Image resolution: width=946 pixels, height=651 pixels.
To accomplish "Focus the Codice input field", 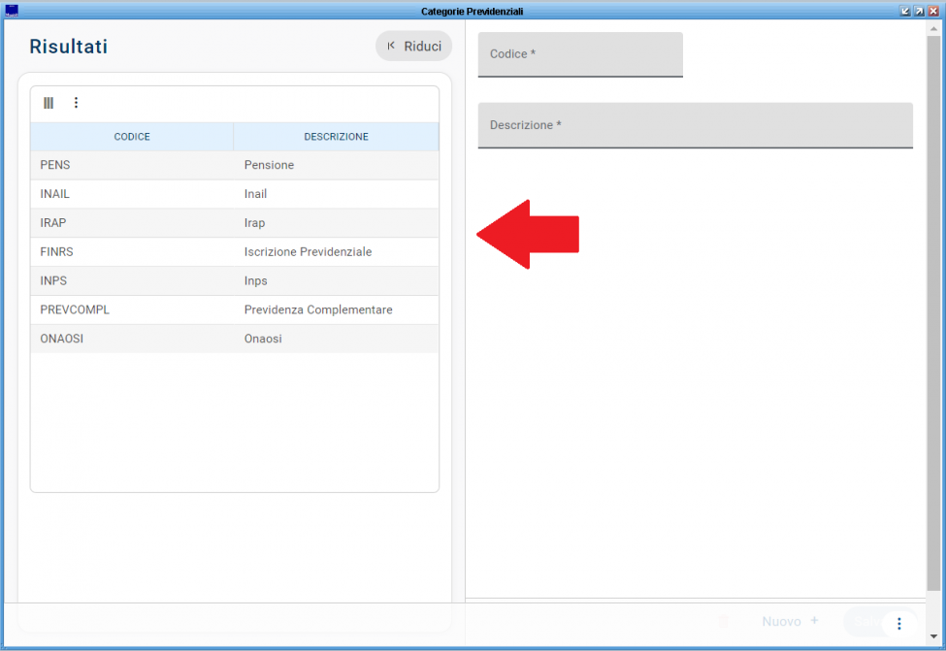I will click(580, 54).
